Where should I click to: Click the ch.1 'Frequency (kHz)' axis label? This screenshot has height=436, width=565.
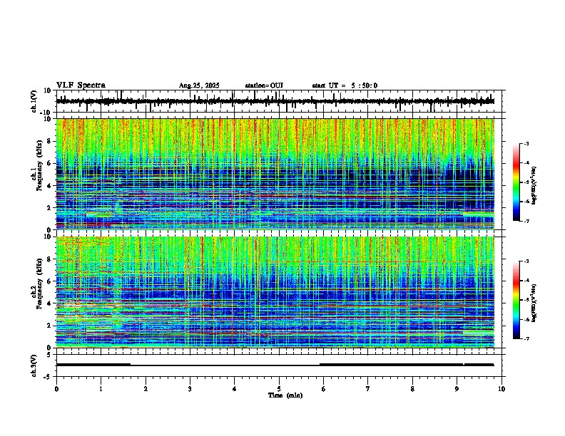39,166
